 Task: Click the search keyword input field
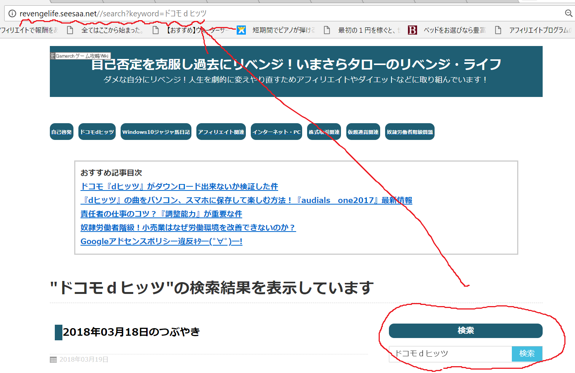tap(450, 354)
